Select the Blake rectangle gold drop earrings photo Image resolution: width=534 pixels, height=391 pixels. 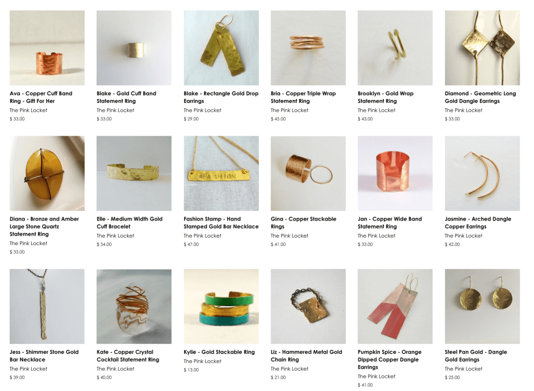point(221,48)
